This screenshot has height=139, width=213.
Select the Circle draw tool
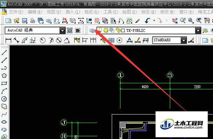point(4,99)
